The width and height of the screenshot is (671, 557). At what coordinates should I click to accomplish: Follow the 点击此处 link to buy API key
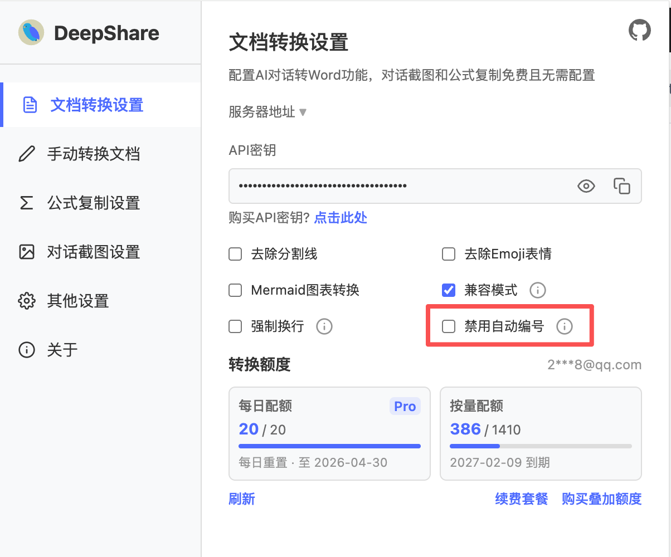[x=340, y=218]
